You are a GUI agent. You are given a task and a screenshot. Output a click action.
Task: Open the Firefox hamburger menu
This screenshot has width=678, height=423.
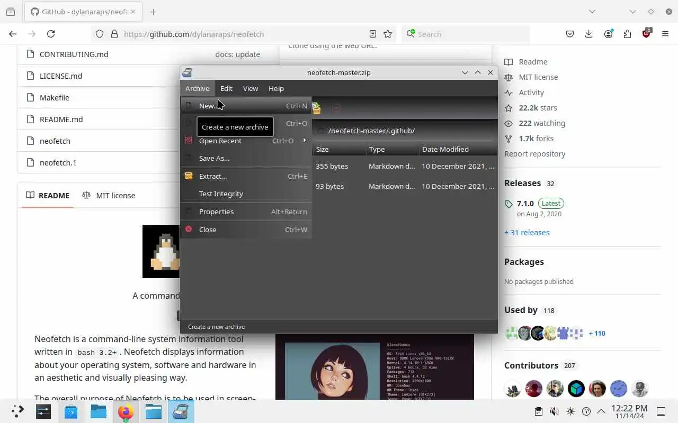pos(665,34)
